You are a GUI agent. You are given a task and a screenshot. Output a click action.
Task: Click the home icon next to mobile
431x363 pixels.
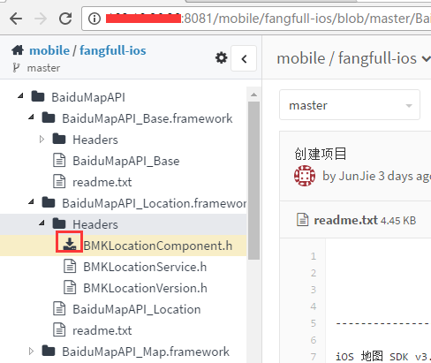pyautogui.click(x=18, y=50)
